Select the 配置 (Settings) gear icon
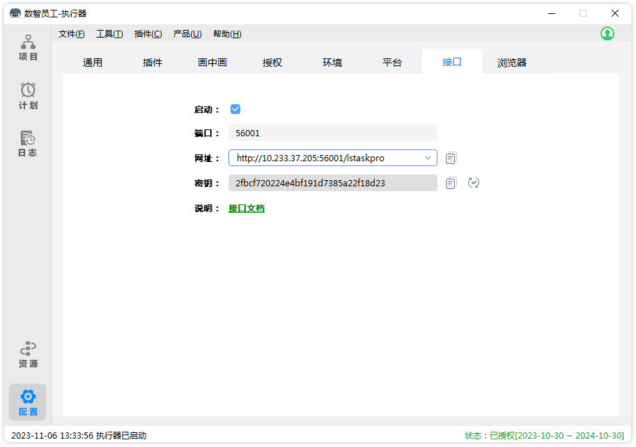Viewport: 636px width, 447px height. (28, 397)
